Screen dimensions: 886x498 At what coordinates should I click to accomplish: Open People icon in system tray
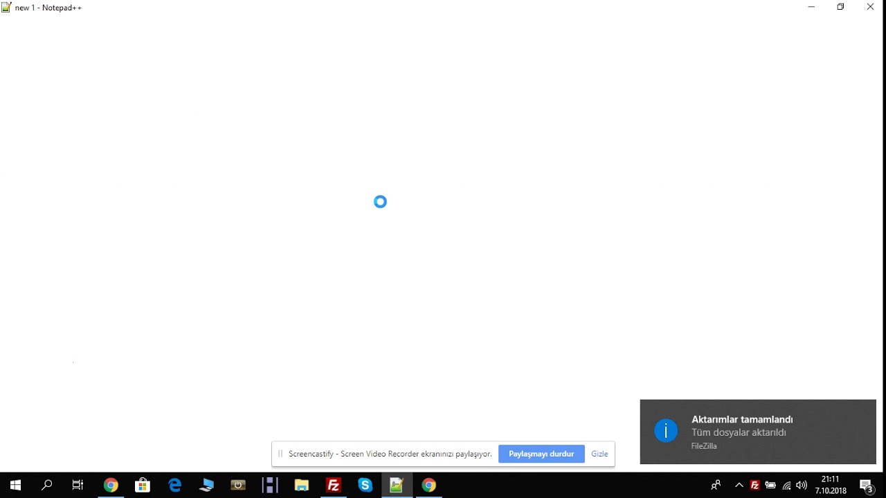pos(716,485)
